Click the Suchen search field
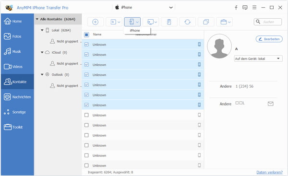The height and width of the screenshot is (176, 288). 268,22
